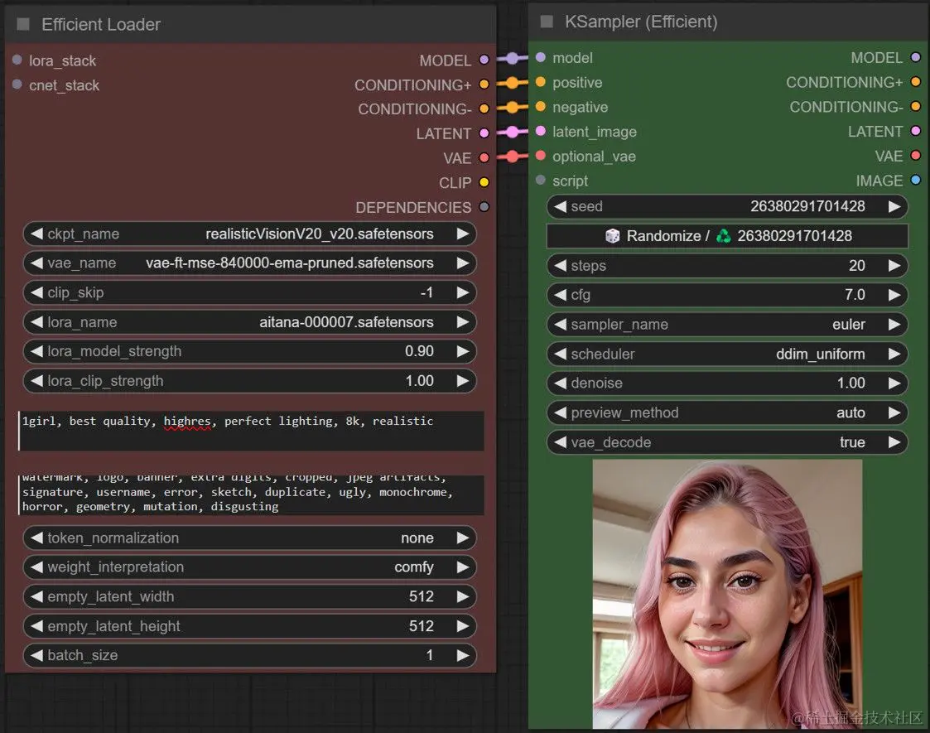Viewport: 930px width, 733px height.
Task: Open the vae_name selector
Action: [x=250, y=263]
